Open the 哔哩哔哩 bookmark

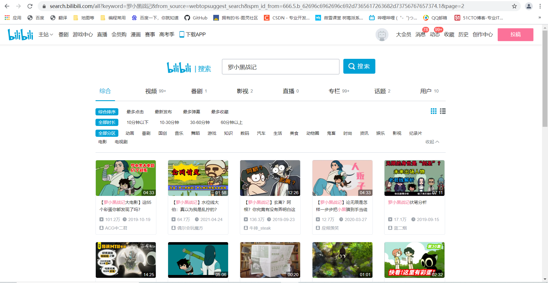click(x=393, y=18)
